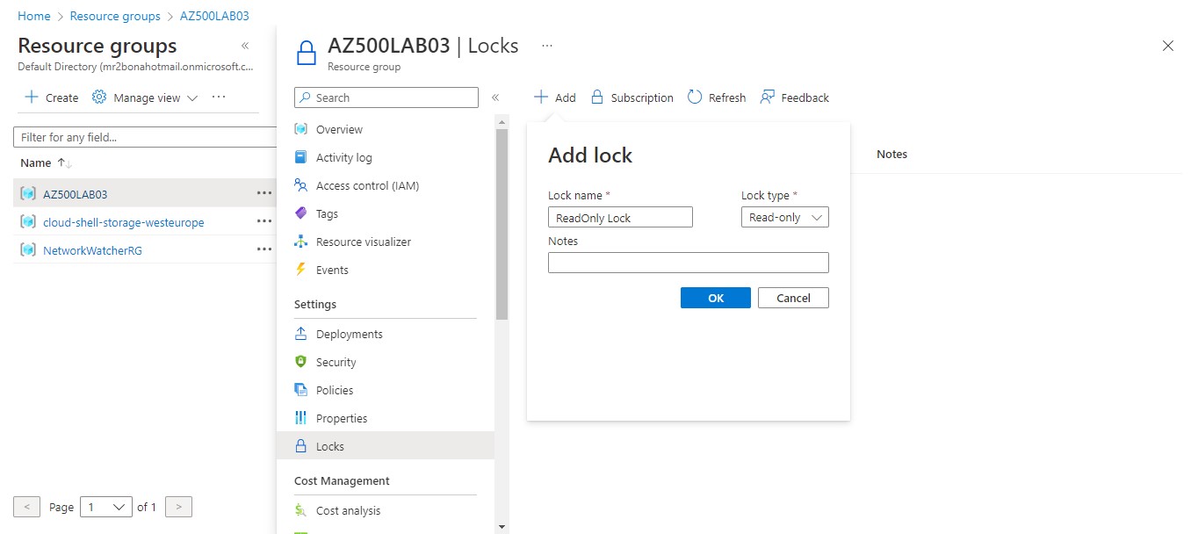This screenshot has height=534, width=1198.
Task: Open the Events blade
Action: coord(332,270)
